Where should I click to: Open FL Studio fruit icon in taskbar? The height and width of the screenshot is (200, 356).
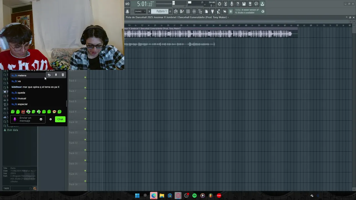[x=211, y=196]
